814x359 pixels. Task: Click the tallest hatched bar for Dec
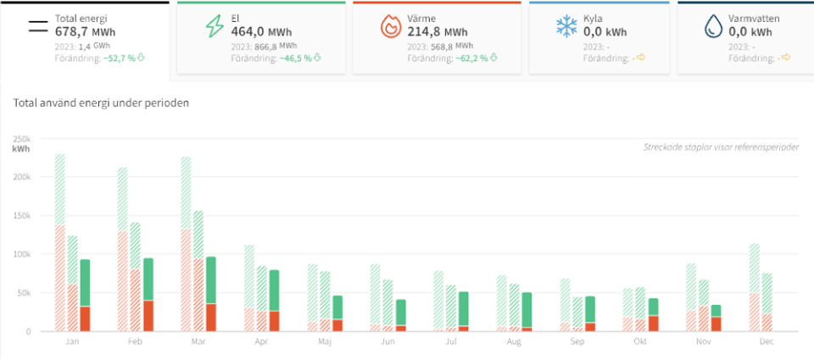(x=755, y=288)
